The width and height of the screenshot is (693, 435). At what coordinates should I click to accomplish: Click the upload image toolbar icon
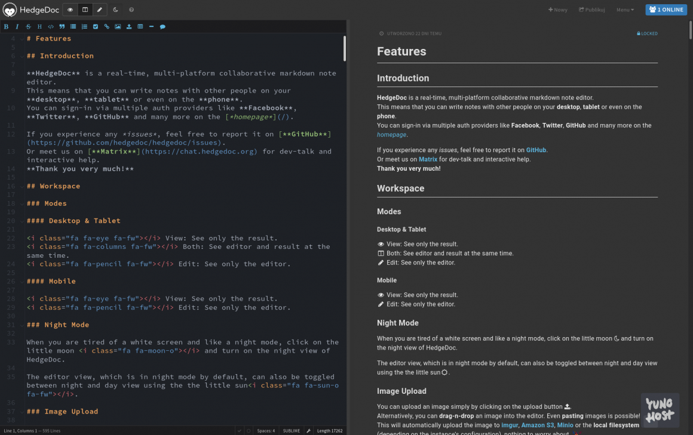(129, 27)
